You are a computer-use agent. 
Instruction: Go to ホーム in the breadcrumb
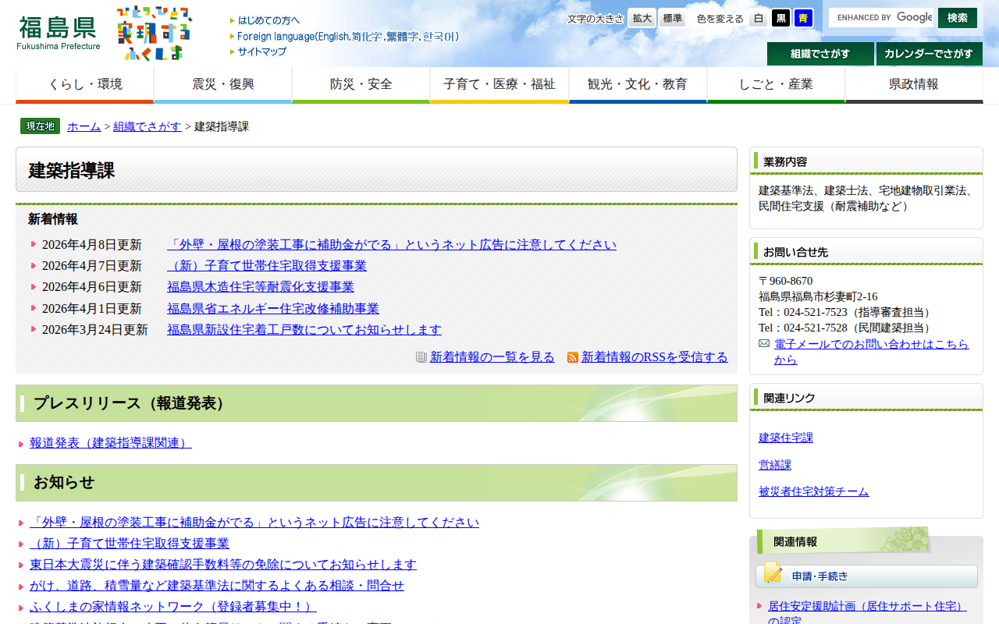pos(84,126)
